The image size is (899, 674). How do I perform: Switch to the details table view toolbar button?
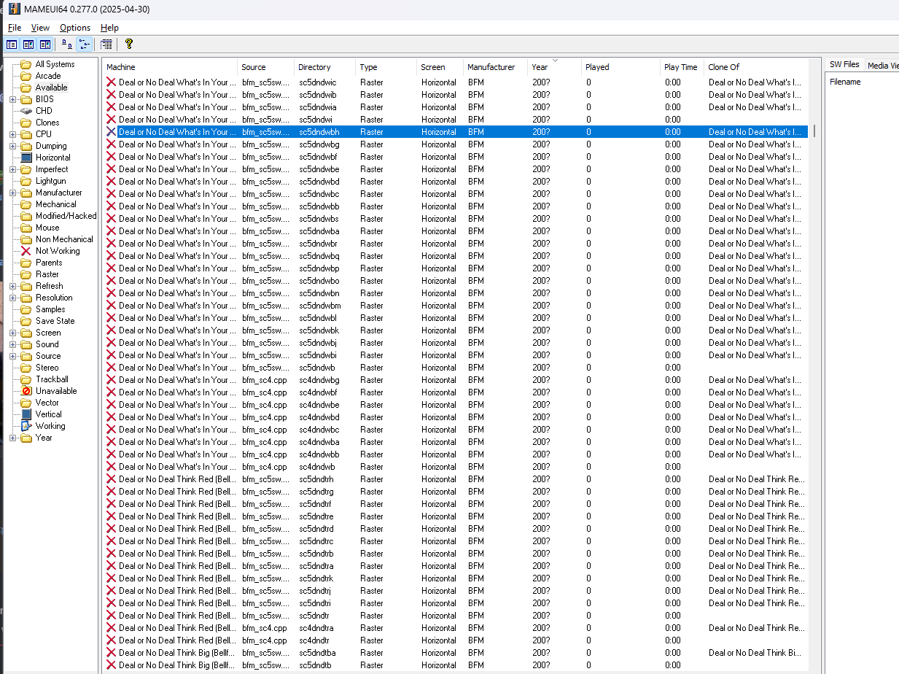coord(106,44)
